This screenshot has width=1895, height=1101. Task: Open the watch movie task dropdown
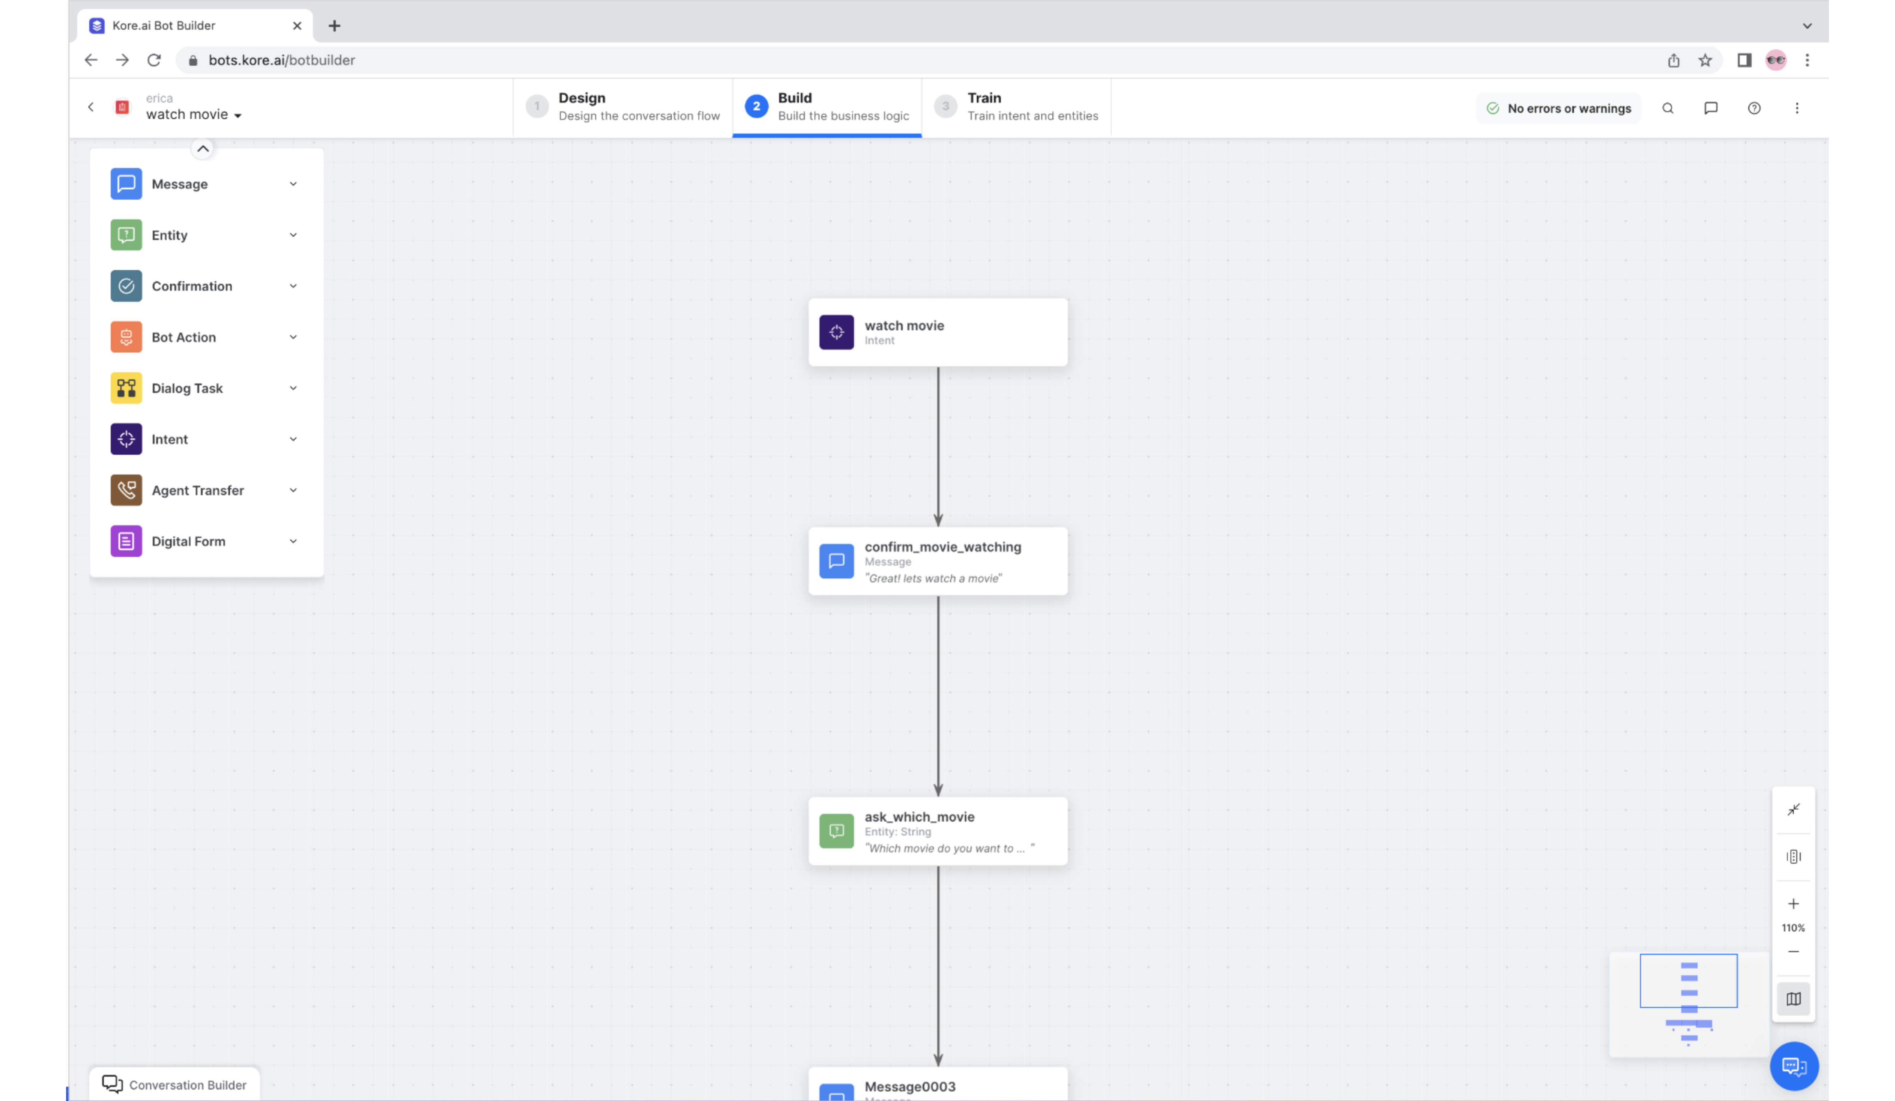point(194,115)
